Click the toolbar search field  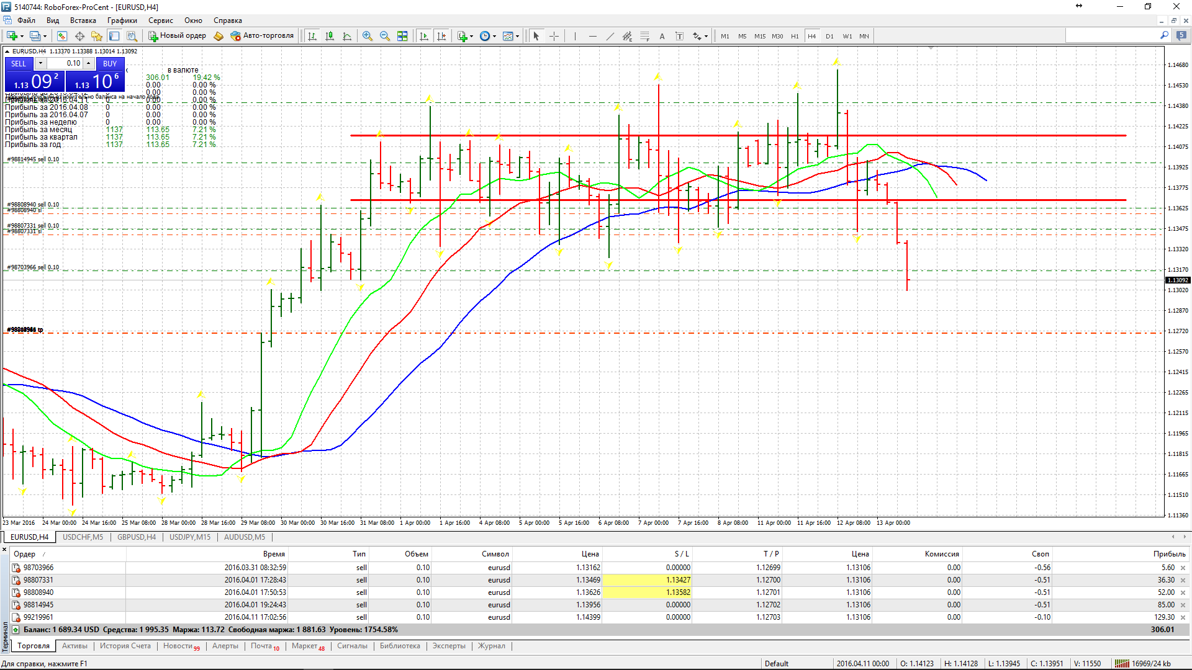[x=1111, y=36]
